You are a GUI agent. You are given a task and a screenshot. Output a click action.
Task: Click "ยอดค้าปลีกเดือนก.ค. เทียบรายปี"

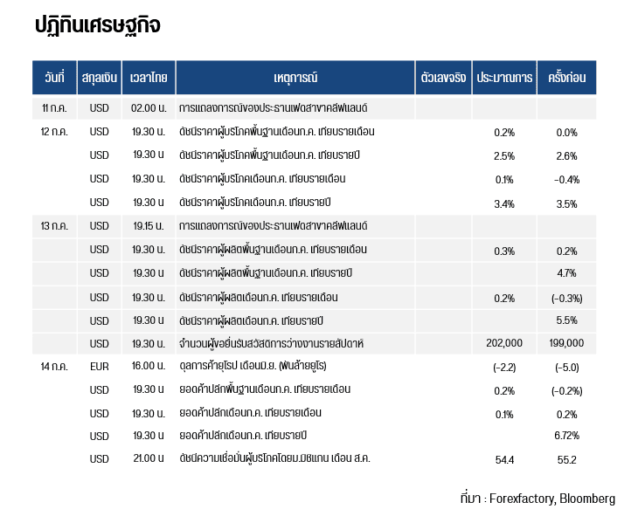(243, 436)
